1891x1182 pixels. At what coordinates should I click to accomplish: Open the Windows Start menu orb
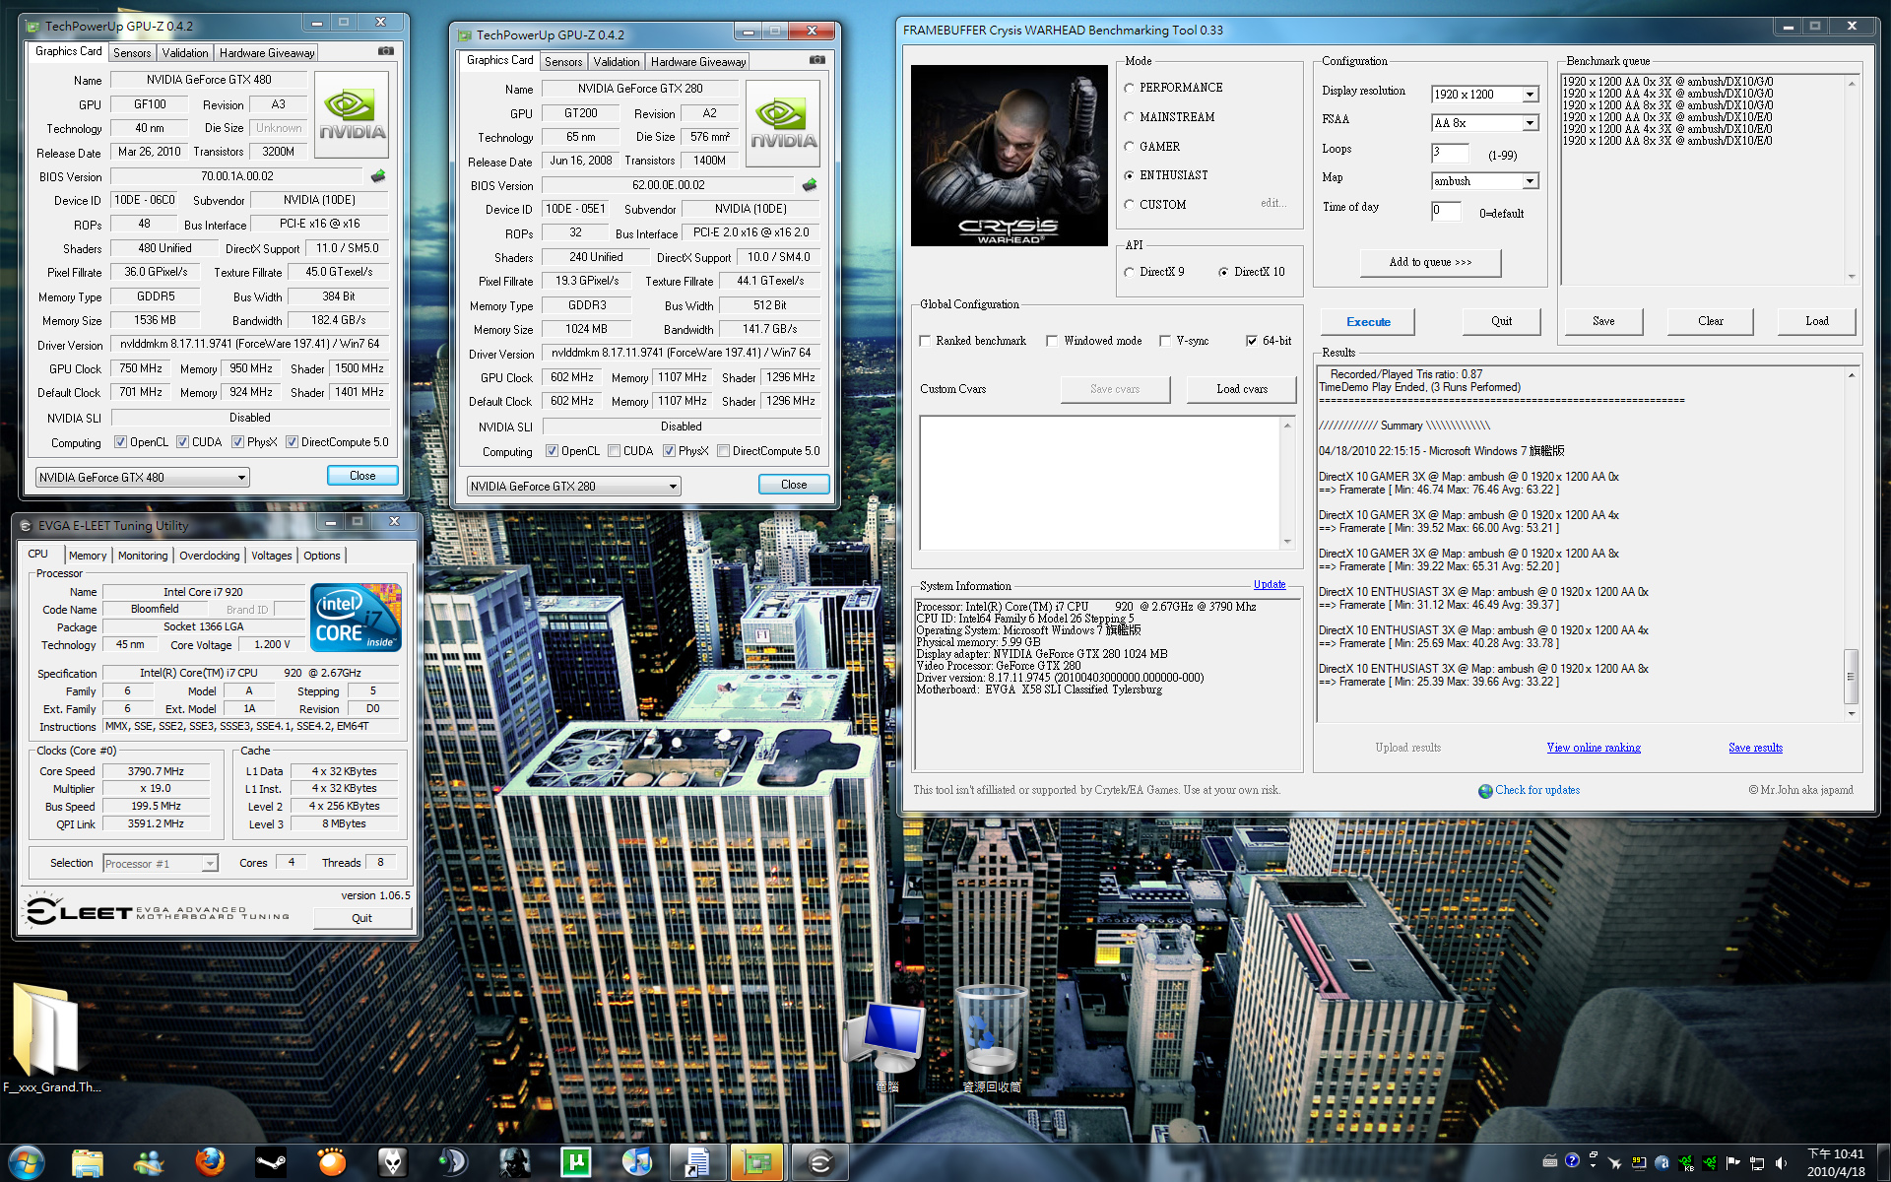[x=27, y=1162]
